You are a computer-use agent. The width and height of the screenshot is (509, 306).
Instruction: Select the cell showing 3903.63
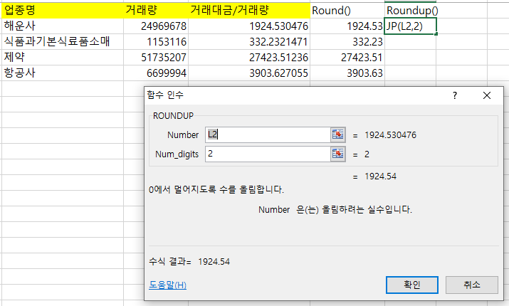pyautogui.click(x=347, y=73)
